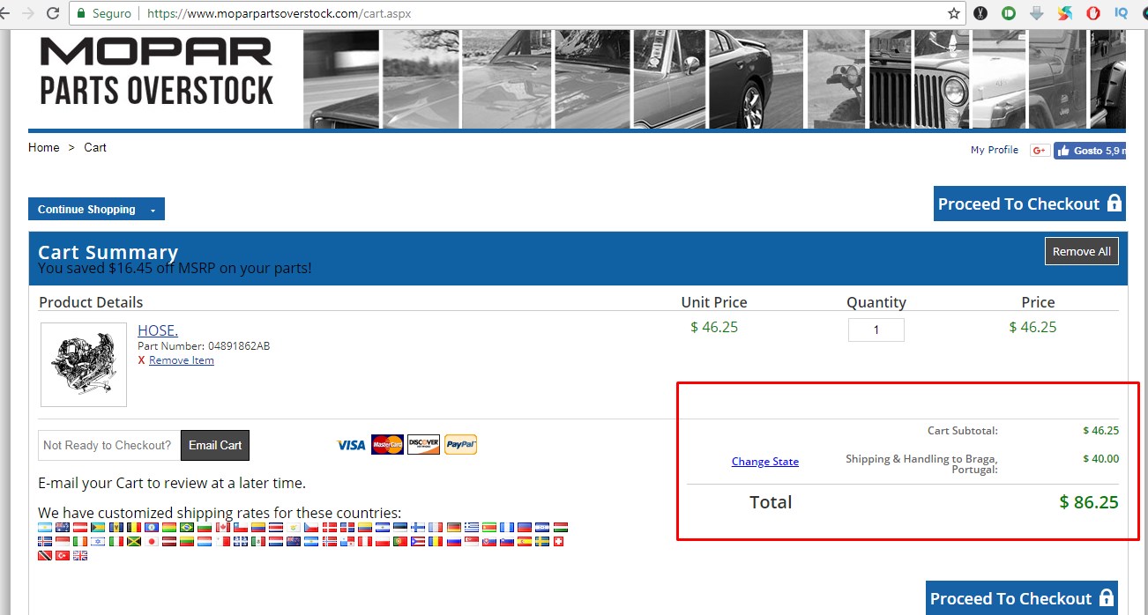
Task: Select the Japan flag
Action: (152, 541)
